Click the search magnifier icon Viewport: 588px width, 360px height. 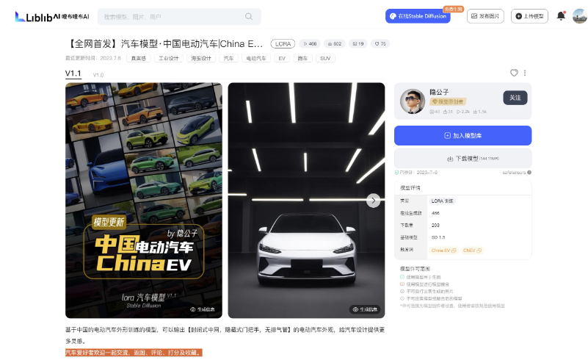(249, 16)
